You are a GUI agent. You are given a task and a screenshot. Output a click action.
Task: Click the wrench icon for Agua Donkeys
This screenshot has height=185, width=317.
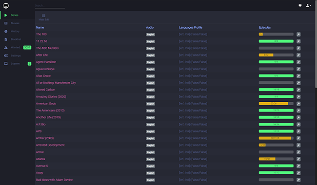click(x=298, y=69)
